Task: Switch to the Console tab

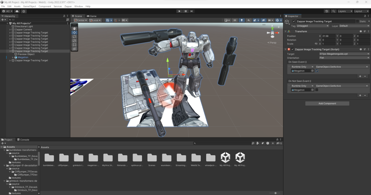Action: tap(24, 140)
